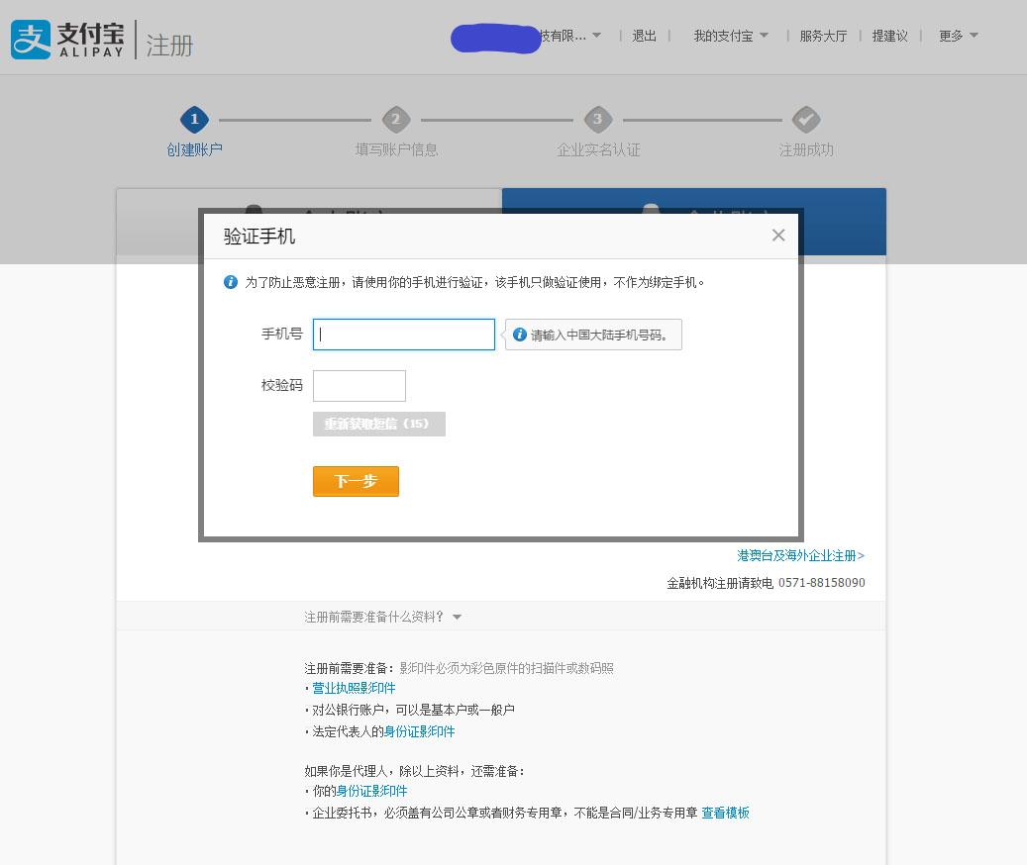
Task: Click the person icon on enterprise account tab
Action: click(x=650, y=205)
